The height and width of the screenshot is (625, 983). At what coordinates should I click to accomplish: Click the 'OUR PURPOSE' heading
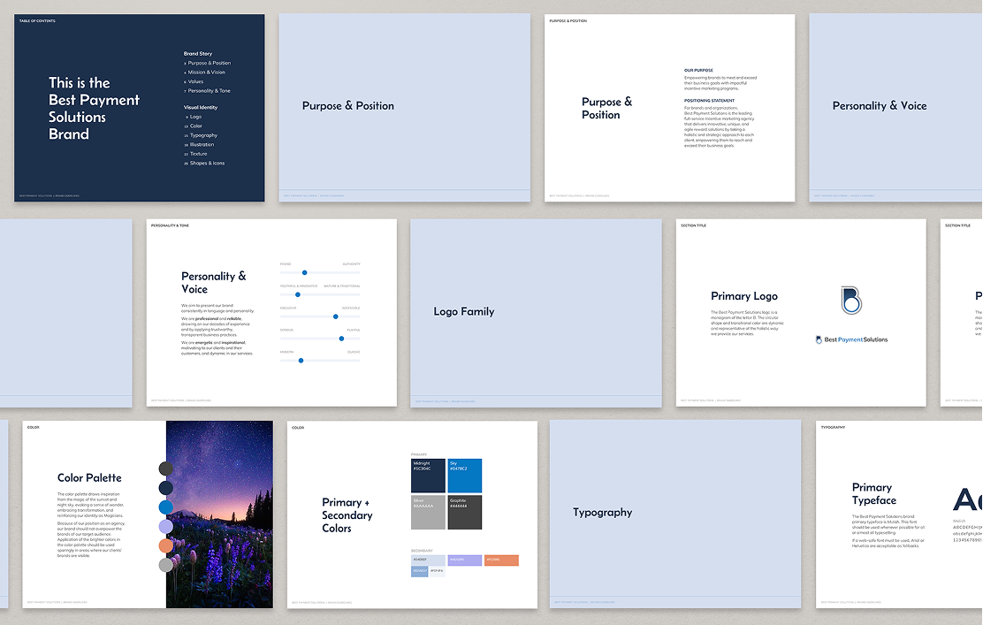point(698,70)
